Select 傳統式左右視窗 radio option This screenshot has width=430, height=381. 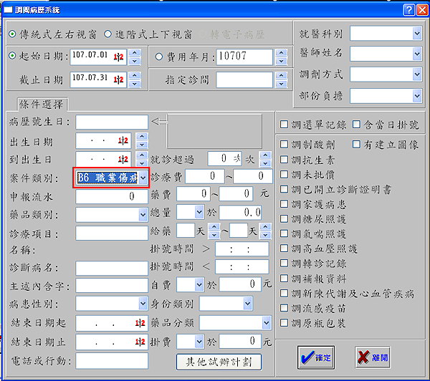click(x=13, y=34)
